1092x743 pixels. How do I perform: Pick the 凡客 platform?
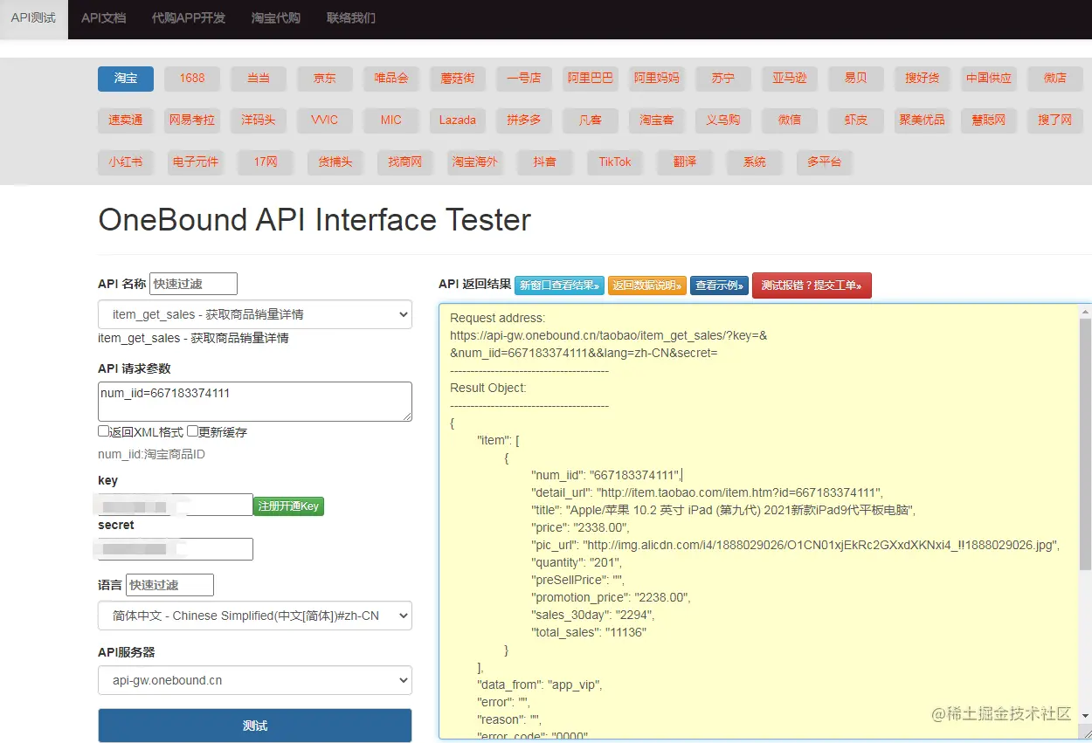[591, 120]
